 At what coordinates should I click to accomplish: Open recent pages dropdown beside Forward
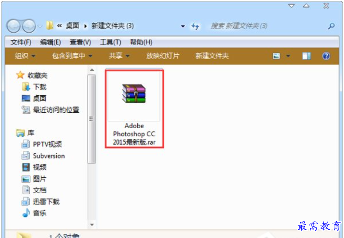click(40, 26)
